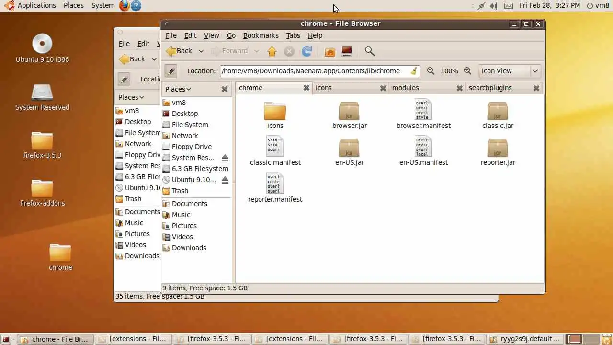Open the Icon View mode dropdown
Screen dimensions: 613x345
(x=510, y=71)
